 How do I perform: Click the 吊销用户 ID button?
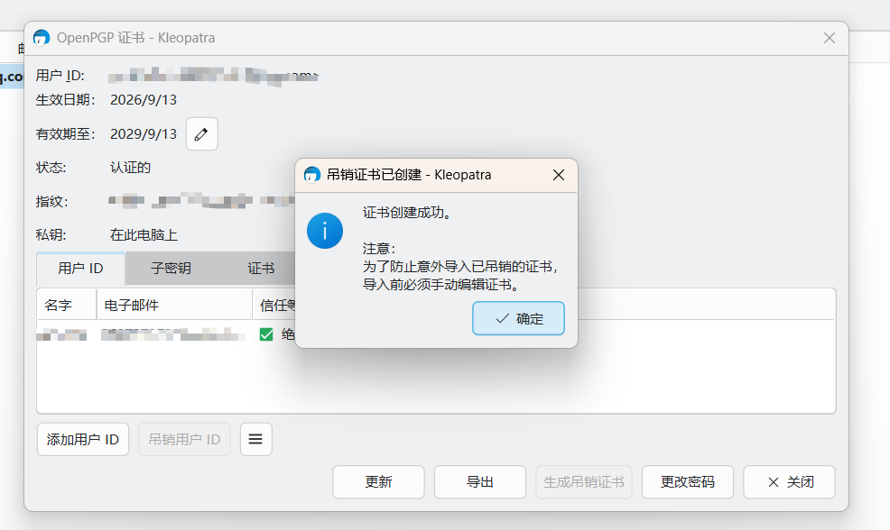[184, 439]
